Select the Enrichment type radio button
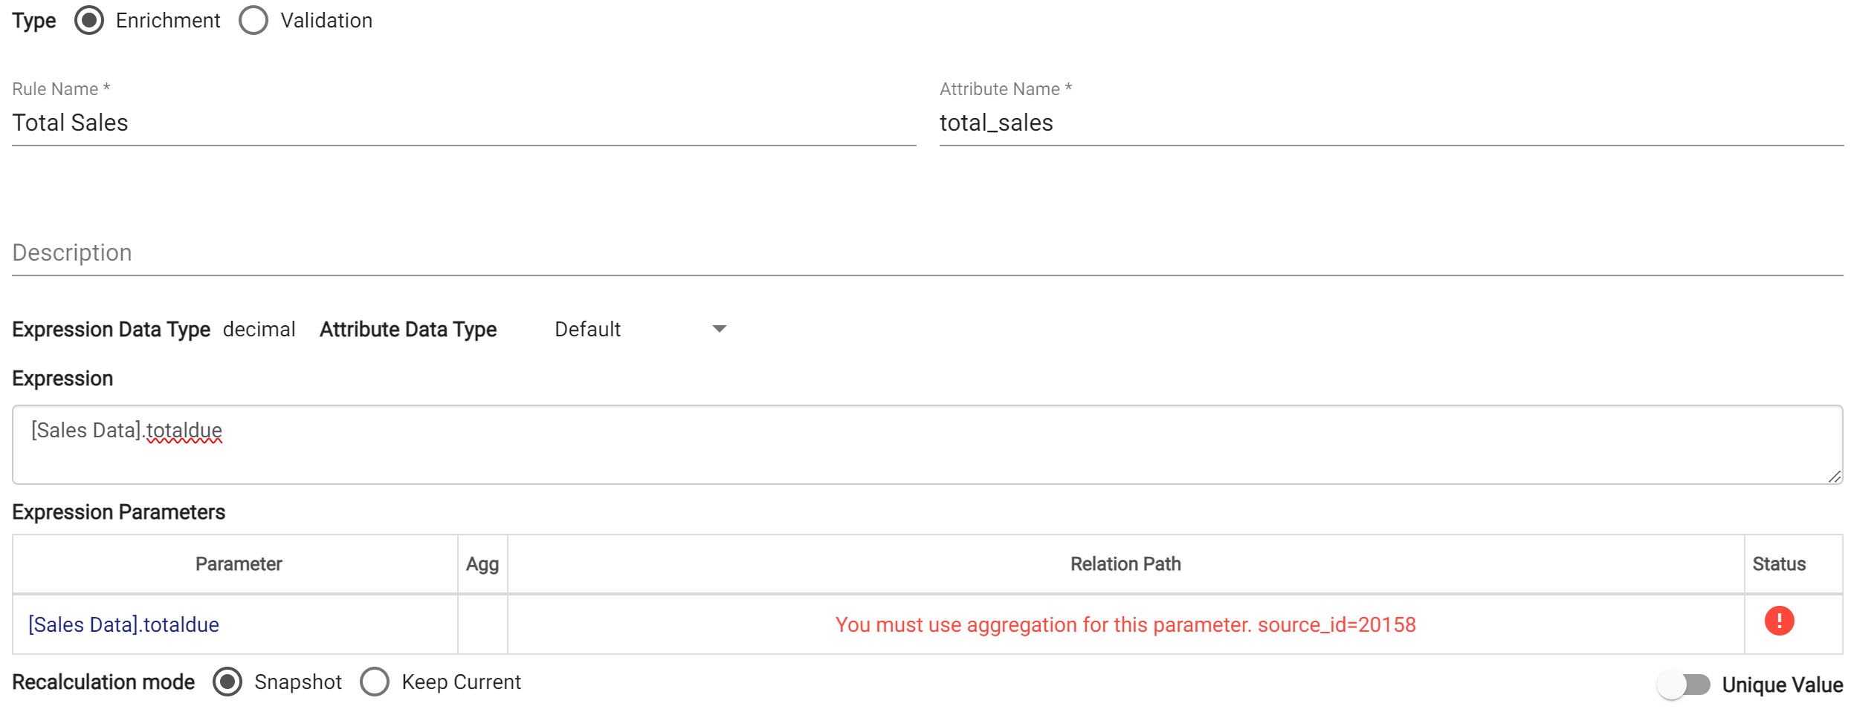The height and width of the screenshot is (712, 1851). point(89,21)
